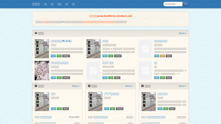Focus the search field in the blue header
This screenshot has width=221, height=124.
coord(173,4)
